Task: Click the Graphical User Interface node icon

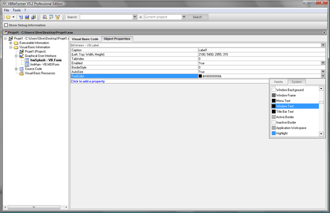Action: click(21, 56)
